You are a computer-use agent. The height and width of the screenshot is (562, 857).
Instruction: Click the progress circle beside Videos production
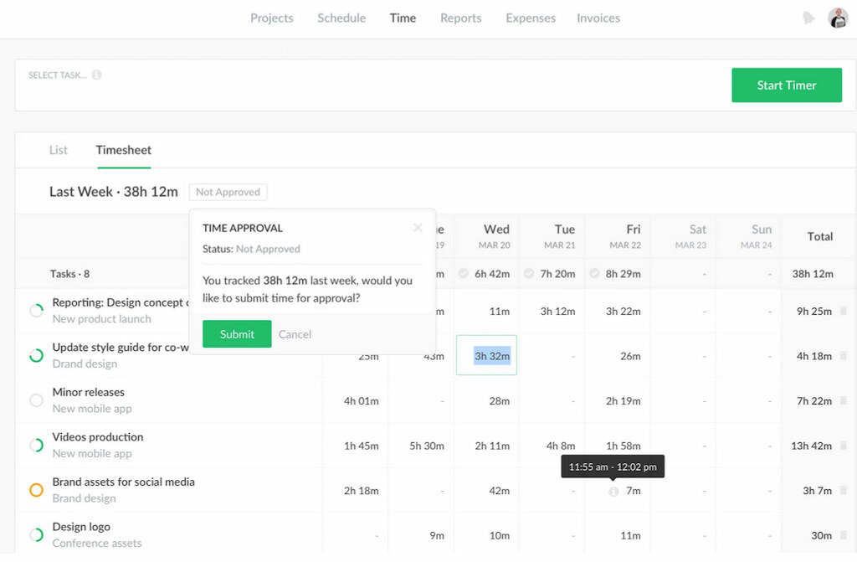(x=36, y=446)
